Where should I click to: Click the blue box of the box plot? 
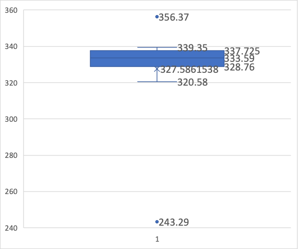(x=119, y=58)
